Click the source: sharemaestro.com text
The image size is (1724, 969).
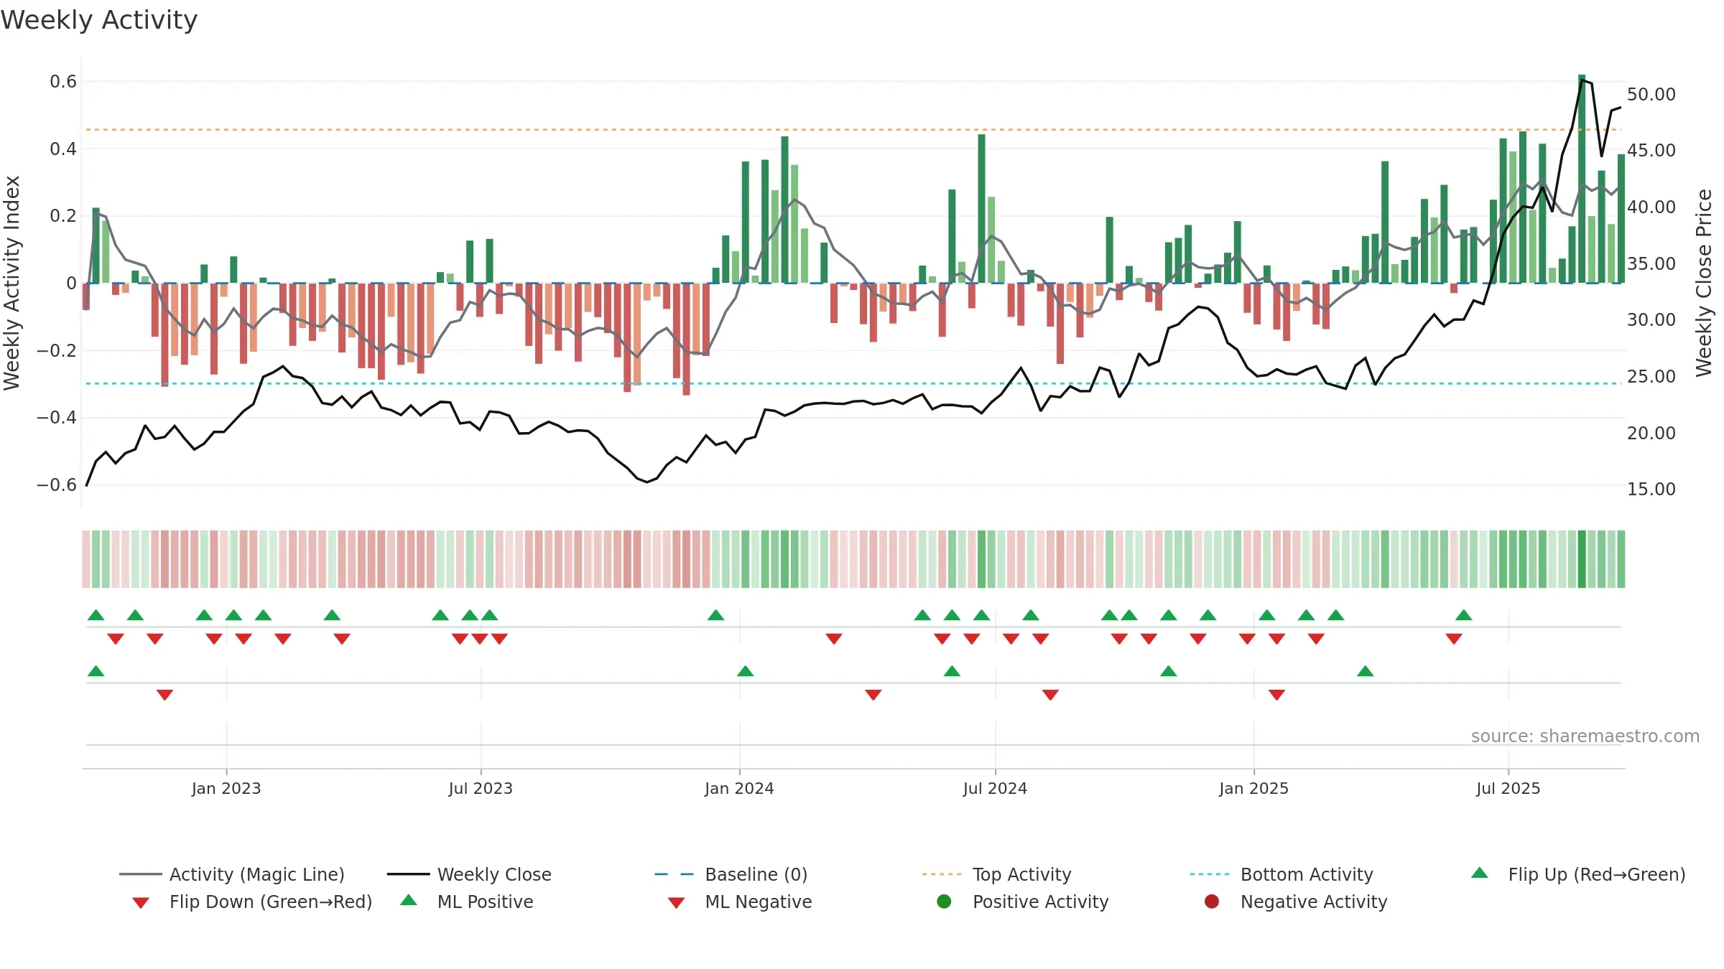[x=1585, y=736]
